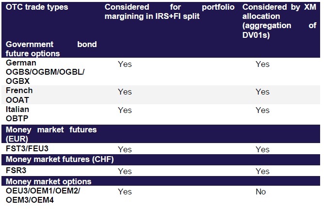Click Italian OBTP's XM allocation "Yes" cell
Screen dimensions: 324x209
(x=262, y=110)
